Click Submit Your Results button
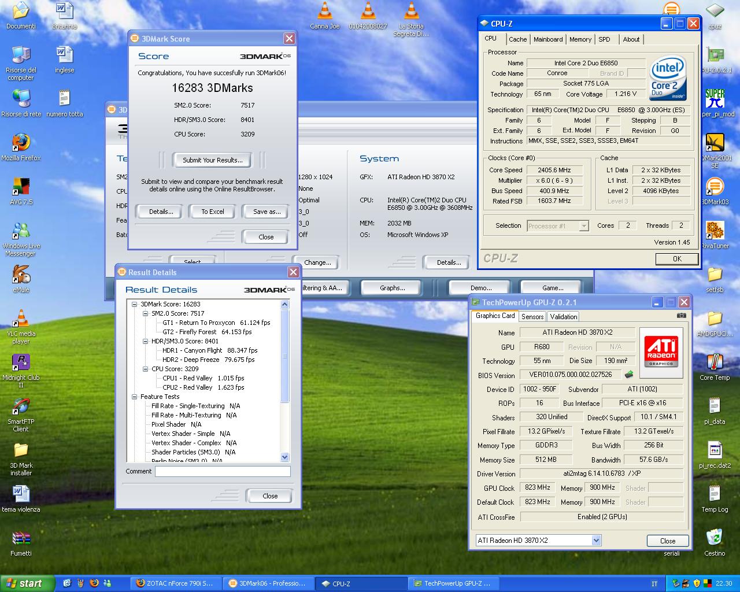 [x=212, y=160]
